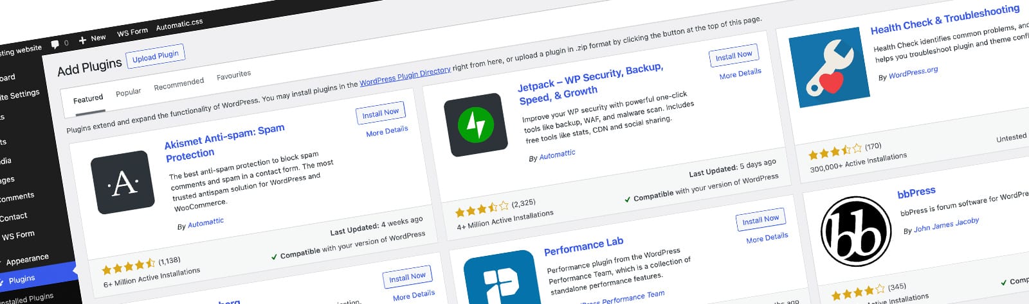
Task: Open More Details for Jetpack
Action: coord(740,74)
